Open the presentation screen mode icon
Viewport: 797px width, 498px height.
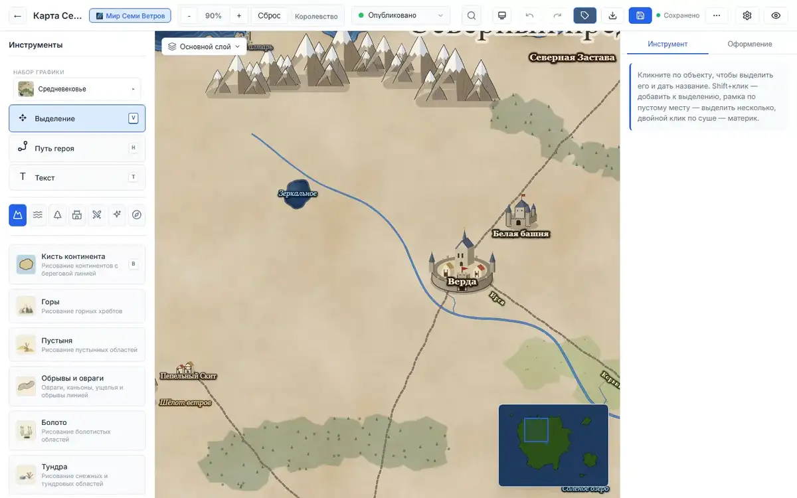(x=502, y=15)
